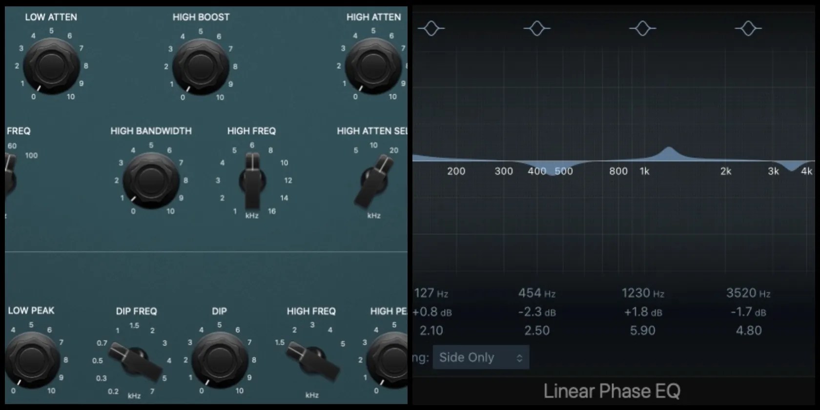The height and width of the screenshot is (410, 820).
Task: Toggle the band icon above 127 Hz
Action: pos(431,28)
